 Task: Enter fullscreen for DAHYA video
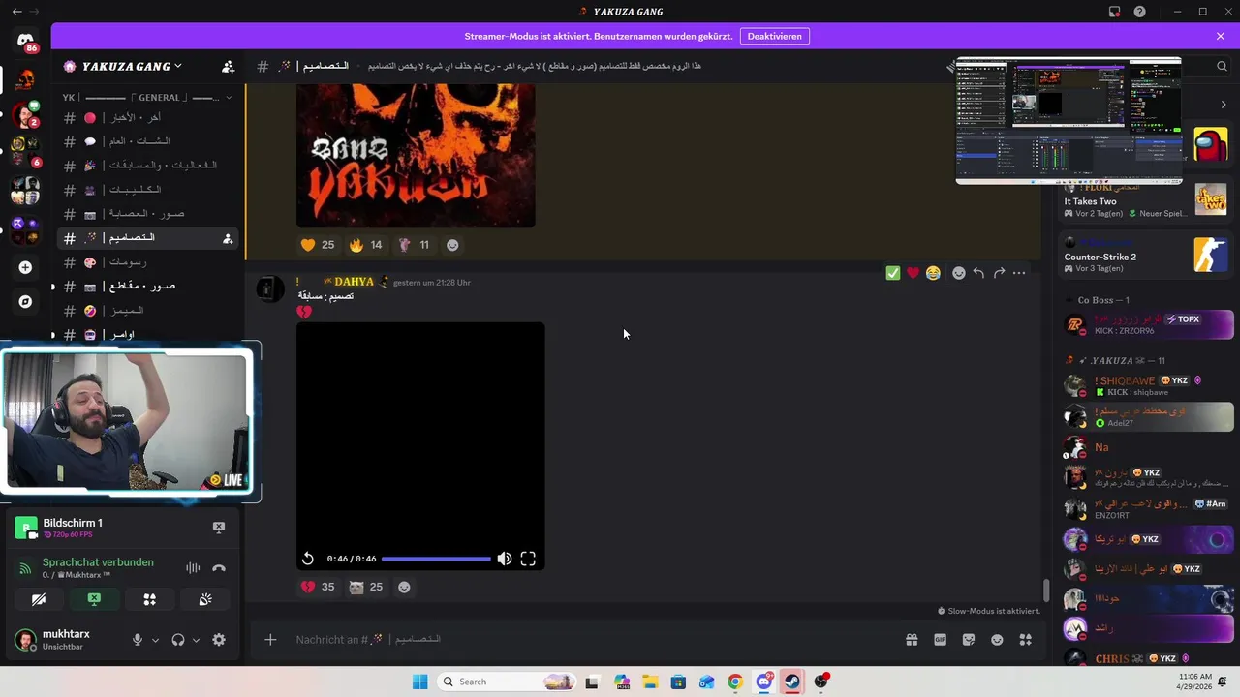coord(528,559)
